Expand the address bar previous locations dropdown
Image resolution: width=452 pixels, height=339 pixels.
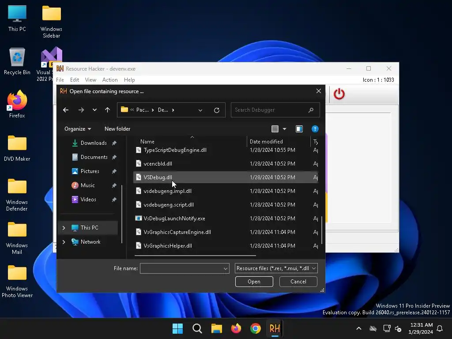pyautogui.click(x=200, y=110)
